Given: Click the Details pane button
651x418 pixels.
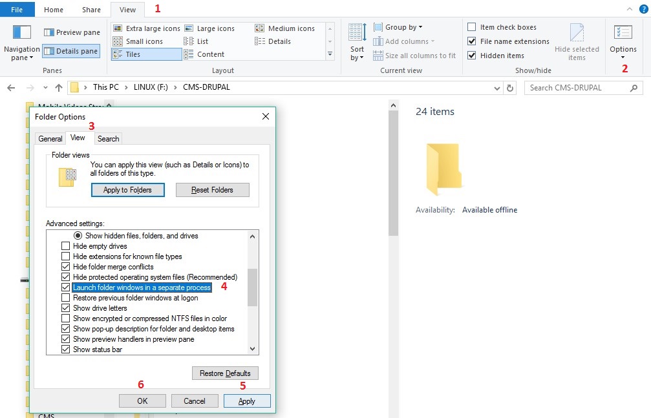Looking at the screenshot, I should (72, 50).
